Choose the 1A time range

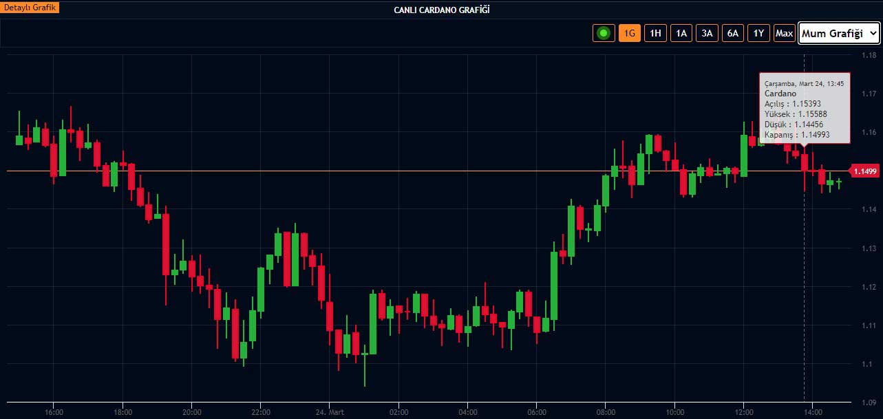pos(681,33)
